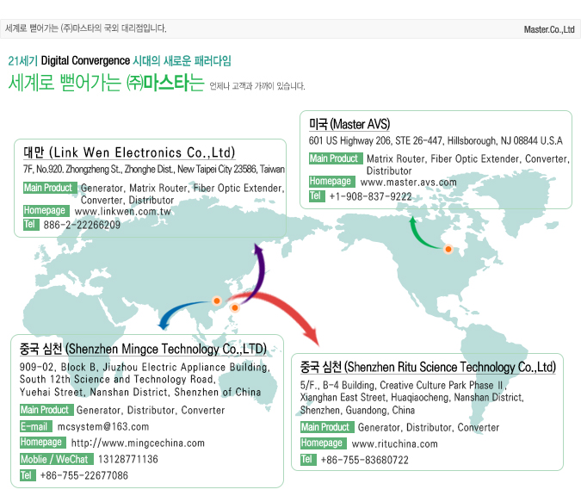Click the Moblie / WeChat label

pyautogui.click(x=57, y=459)
